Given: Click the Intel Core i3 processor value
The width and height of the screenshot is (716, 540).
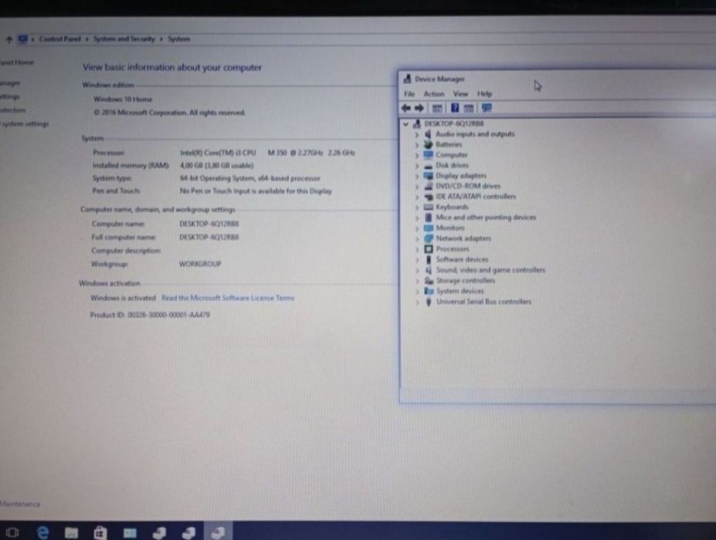Looking at the screenshot, I should point(267,152).
